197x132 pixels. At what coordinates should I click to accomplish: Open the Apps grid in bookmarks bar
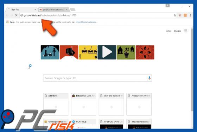pos(10,22)
